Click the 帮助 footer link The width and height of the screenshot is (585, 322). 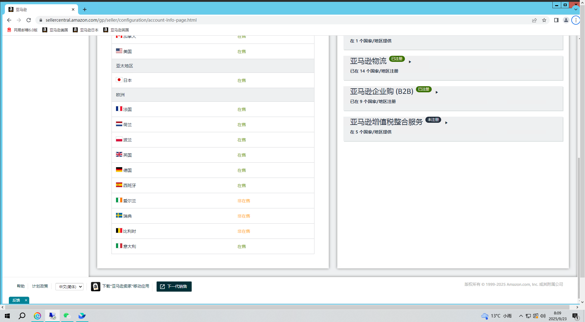pos(21,286)
